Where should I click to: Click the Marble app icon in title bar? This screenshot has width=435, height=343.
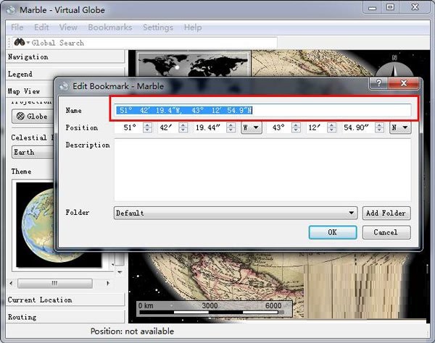pyautogui.click(x=12, y=10)
